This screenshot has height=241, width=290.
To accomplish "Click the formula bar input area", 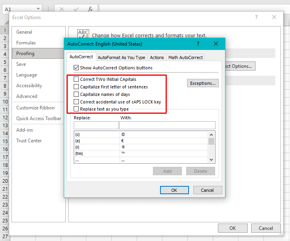I will [194, 8].
